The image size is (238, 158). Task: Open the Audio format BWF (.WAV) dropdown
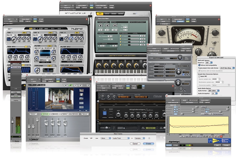pyautogui.click(x=213, y=91)
